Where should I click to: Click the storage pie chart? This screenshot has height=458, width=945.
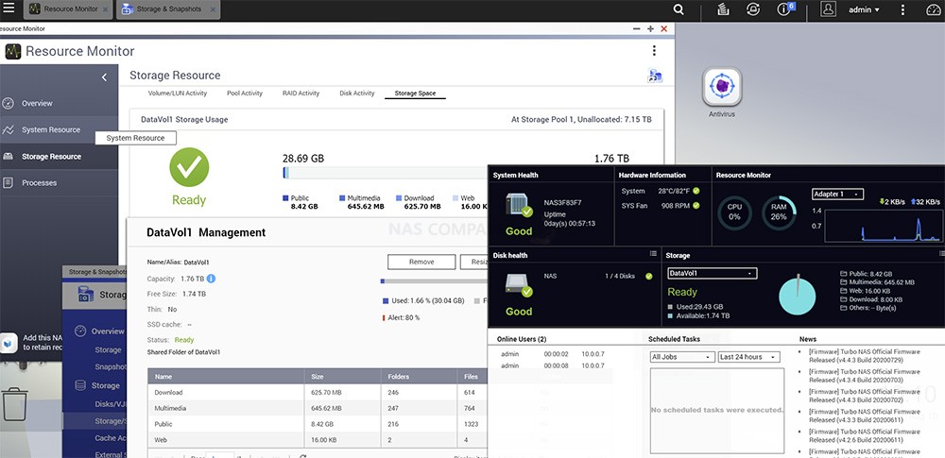[798, 296]
